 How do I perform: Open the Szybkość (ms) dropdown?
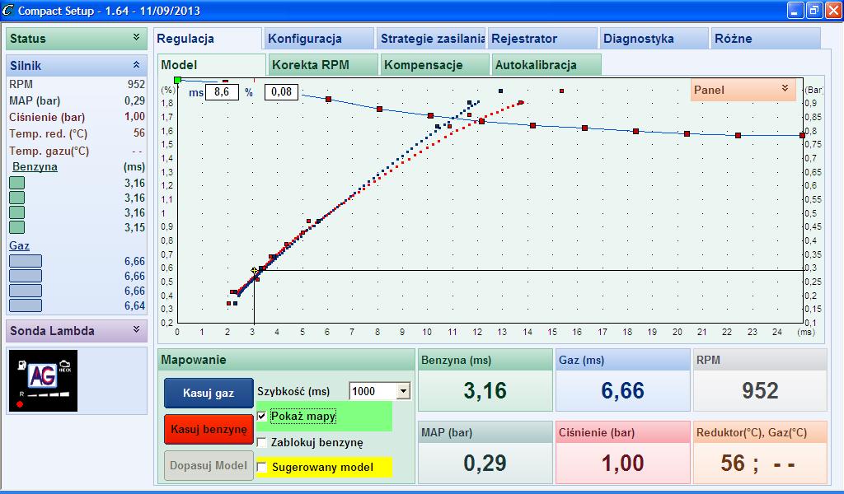click(x=404, y=391)
